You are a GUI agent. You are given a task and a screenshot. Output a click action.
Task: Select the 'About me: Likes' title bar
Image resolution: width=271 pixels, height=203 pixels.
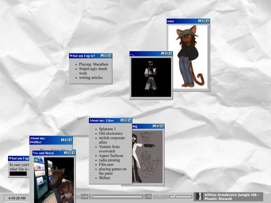point(110,120)
